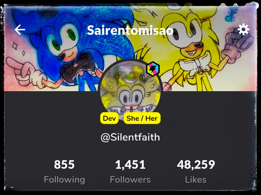
Task: Click the Likes label text
Action: (196, 180)
